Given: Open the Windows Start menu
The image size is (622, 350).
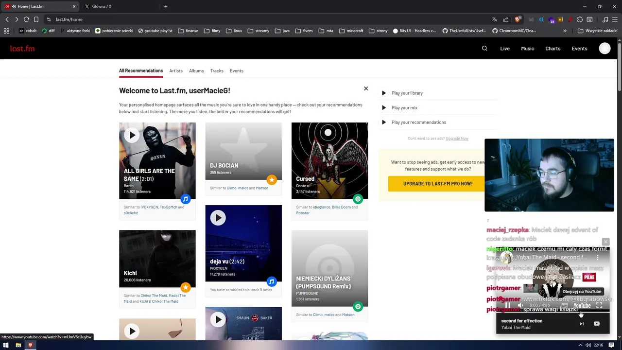Looking at the screenshot, I should [6, 345].
